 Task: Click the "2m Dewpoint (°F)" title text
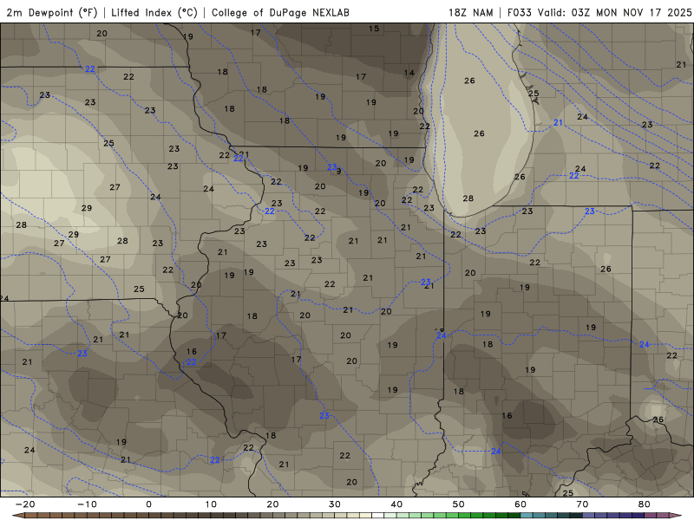pos(52,12)
